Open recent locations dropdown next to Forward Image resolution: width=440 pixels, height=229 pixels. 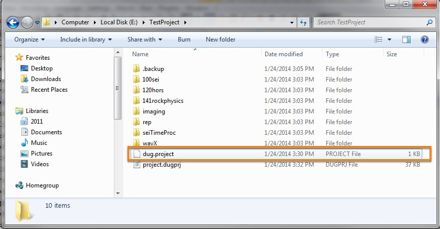(x=37, y=23)
